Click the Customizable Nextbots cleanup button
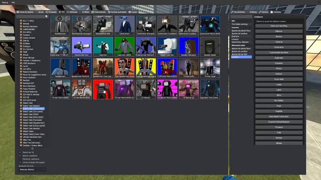The image size is (321, 180). click(x=279, y=52)
